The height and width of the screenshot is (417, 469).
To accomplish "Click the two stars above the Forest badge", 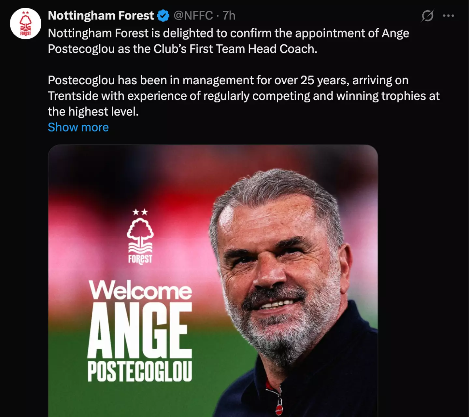I will [140, 212].
